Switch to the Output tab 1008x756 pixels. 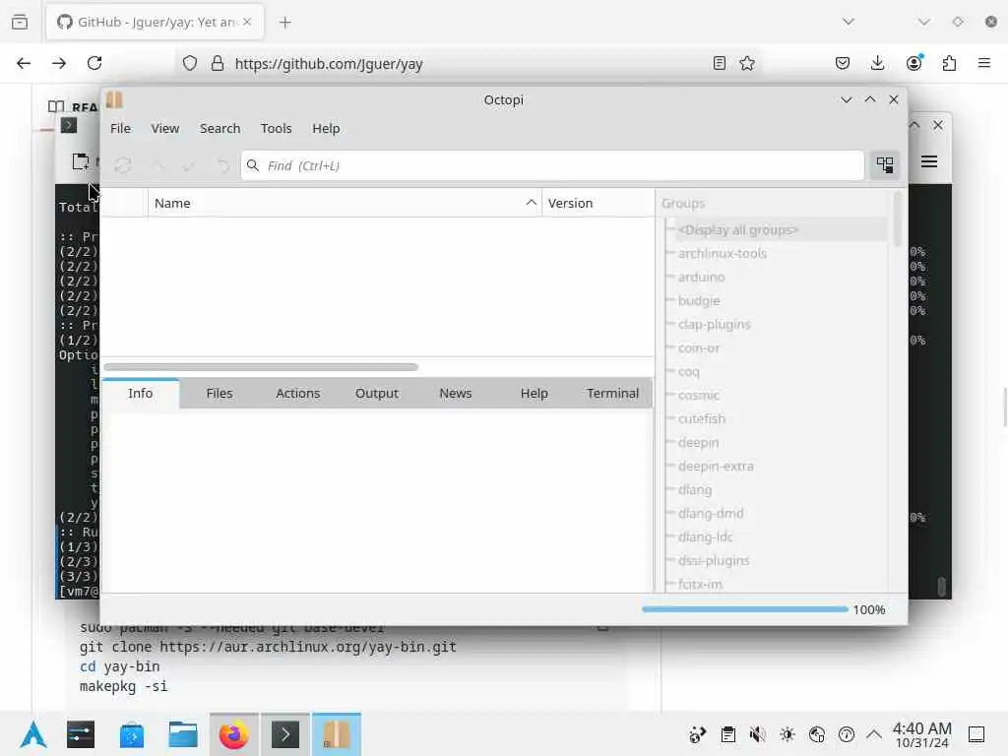point(377,394)
